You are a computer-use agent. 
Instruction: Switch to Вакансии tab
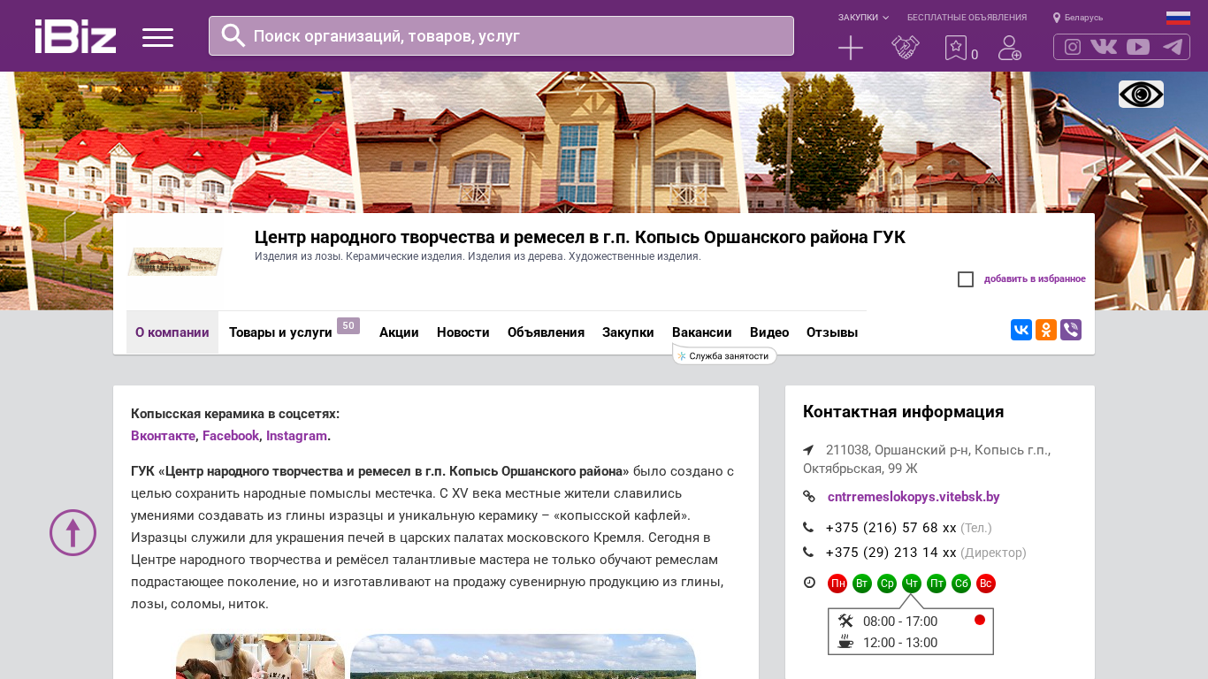point(702,332)
